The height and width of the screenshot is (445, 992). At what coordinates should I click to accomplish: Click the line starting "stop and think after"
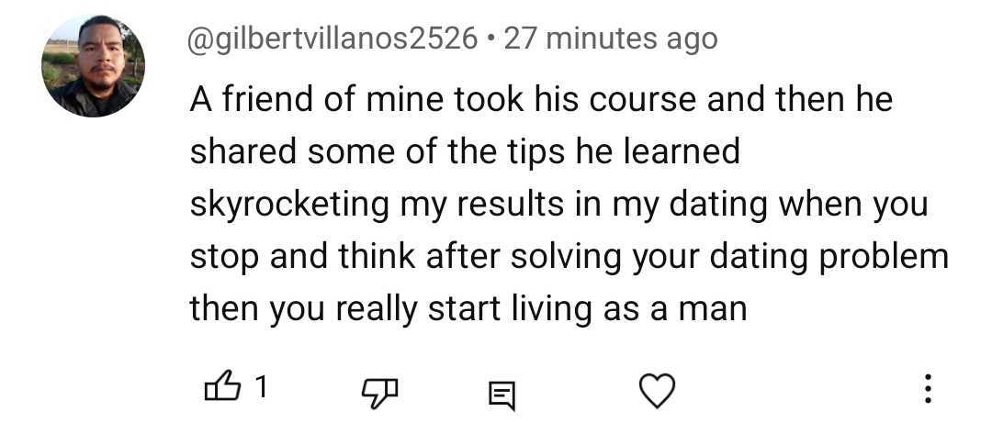568,256
